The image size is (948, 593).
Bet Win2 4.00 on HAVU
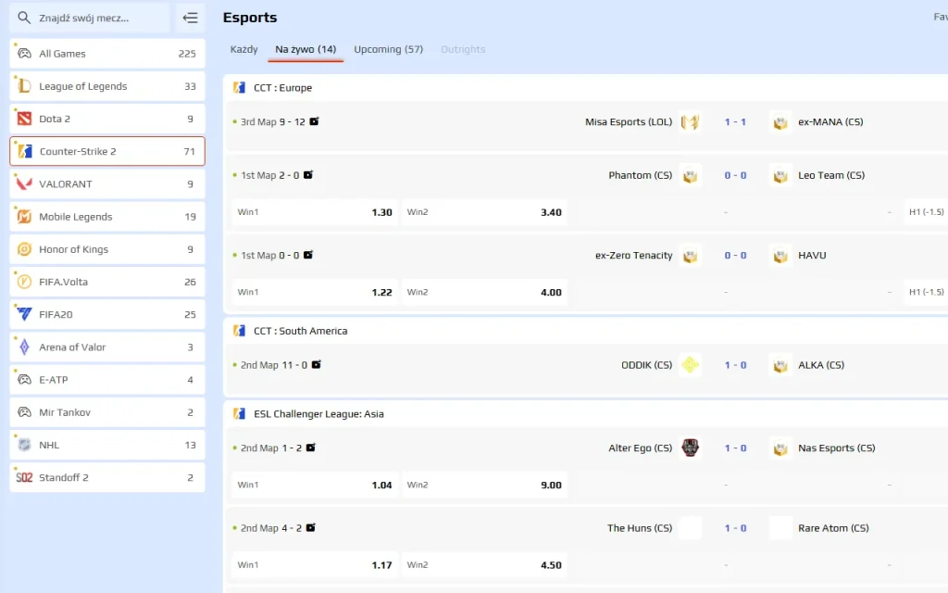pyautogui.click(x=483, y=292)
